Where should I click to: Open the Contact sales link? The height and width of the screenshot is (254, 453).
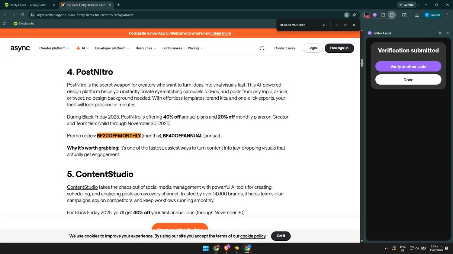coord(285,48)
